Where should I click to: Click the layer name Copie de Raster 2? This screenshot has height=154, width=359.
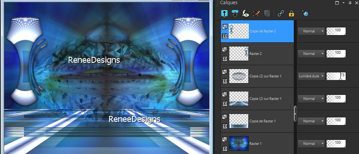pyautogui.click(x=262, y=31)
